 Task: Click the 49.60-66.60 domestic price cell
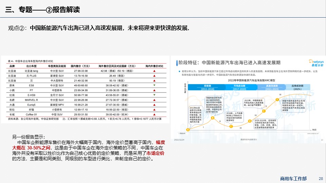pyautogui.click(x=81, y=85)
